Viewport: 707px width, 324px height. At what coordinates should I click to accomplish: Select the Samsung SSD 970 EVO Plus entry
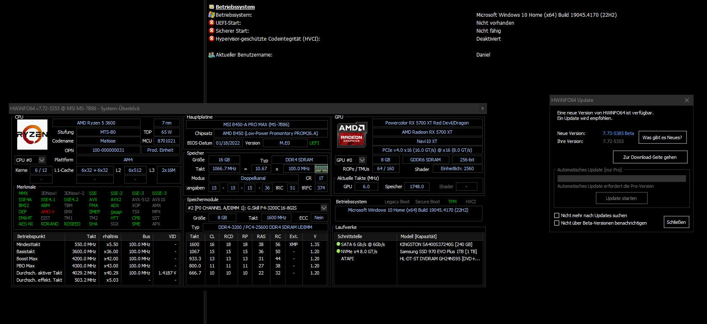(x=438, y=251)
